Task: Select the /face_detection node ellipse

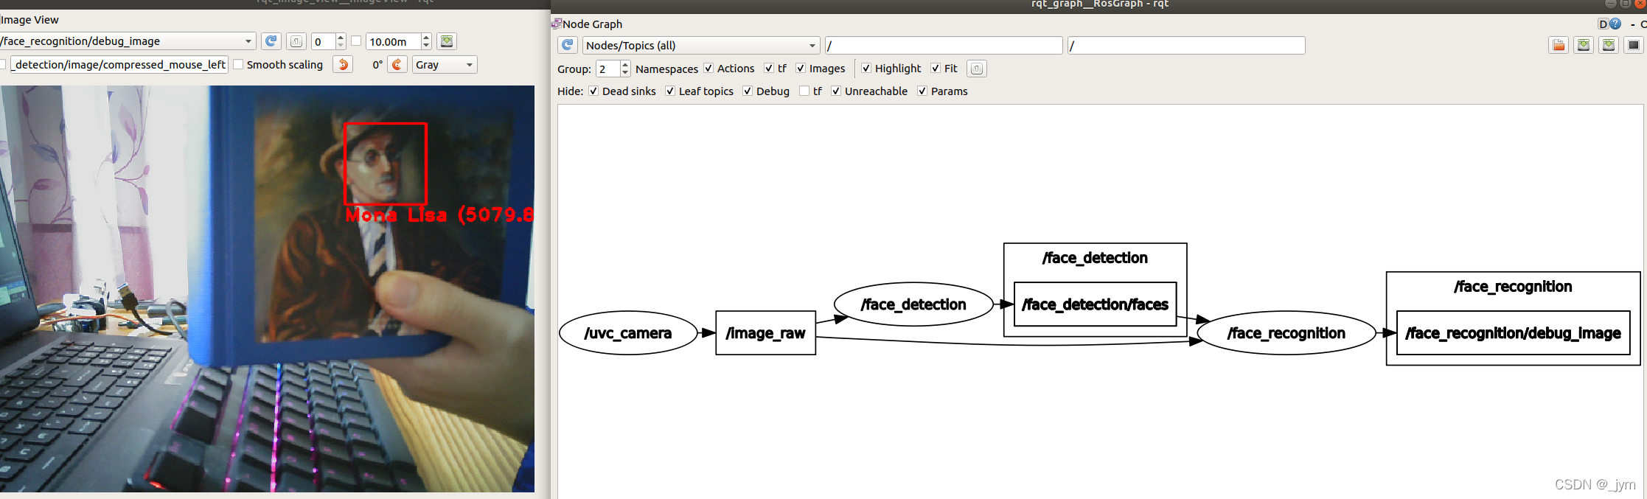Action: (913, 304)
